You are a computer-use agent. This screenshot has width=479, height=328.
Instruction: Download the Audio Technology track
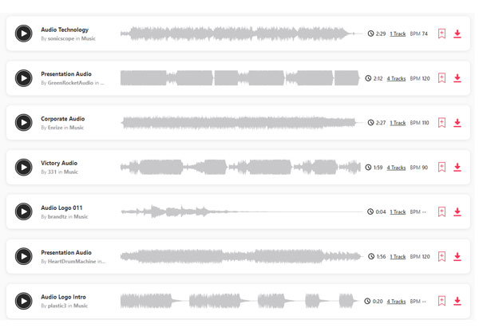pos(457,34)
